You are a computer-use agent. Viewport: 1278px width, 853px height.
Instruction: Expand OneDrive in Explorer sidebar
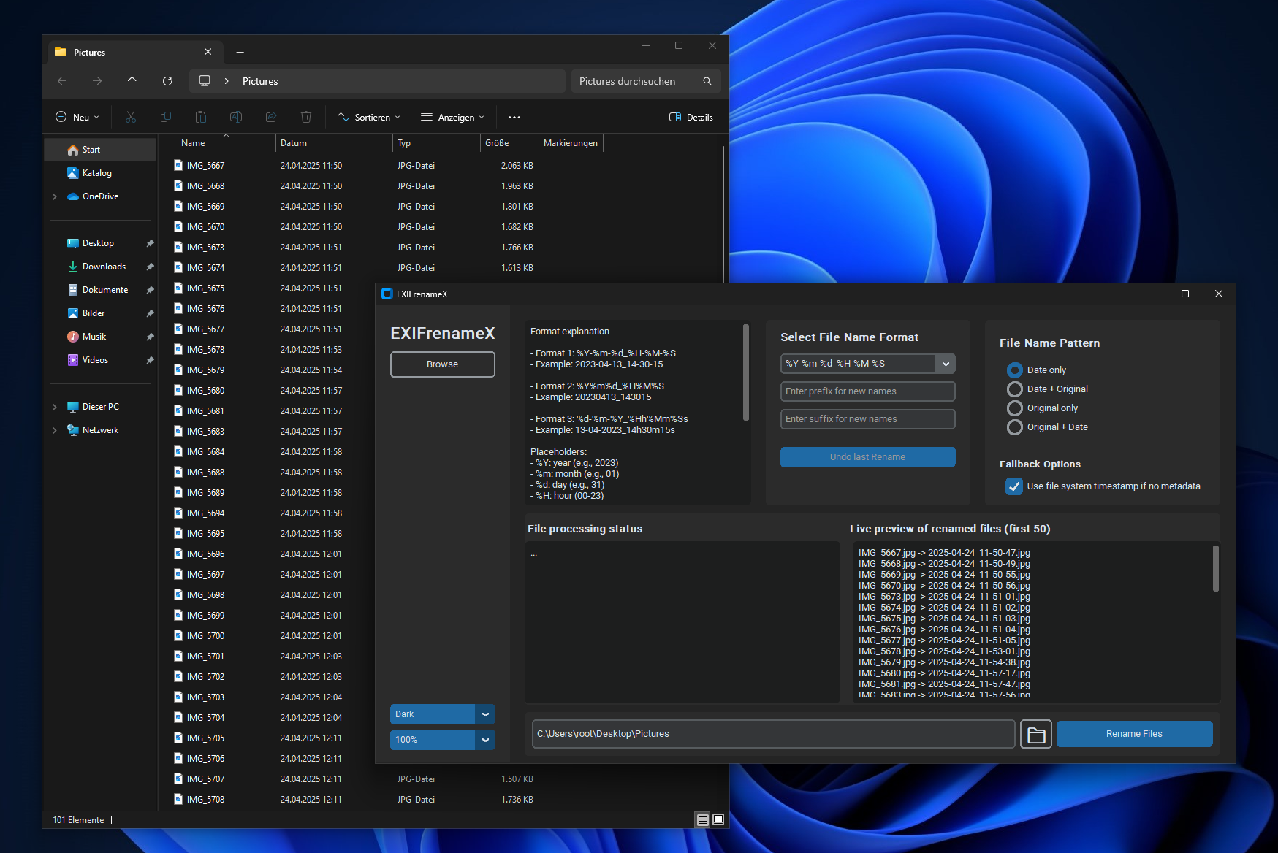55,196
